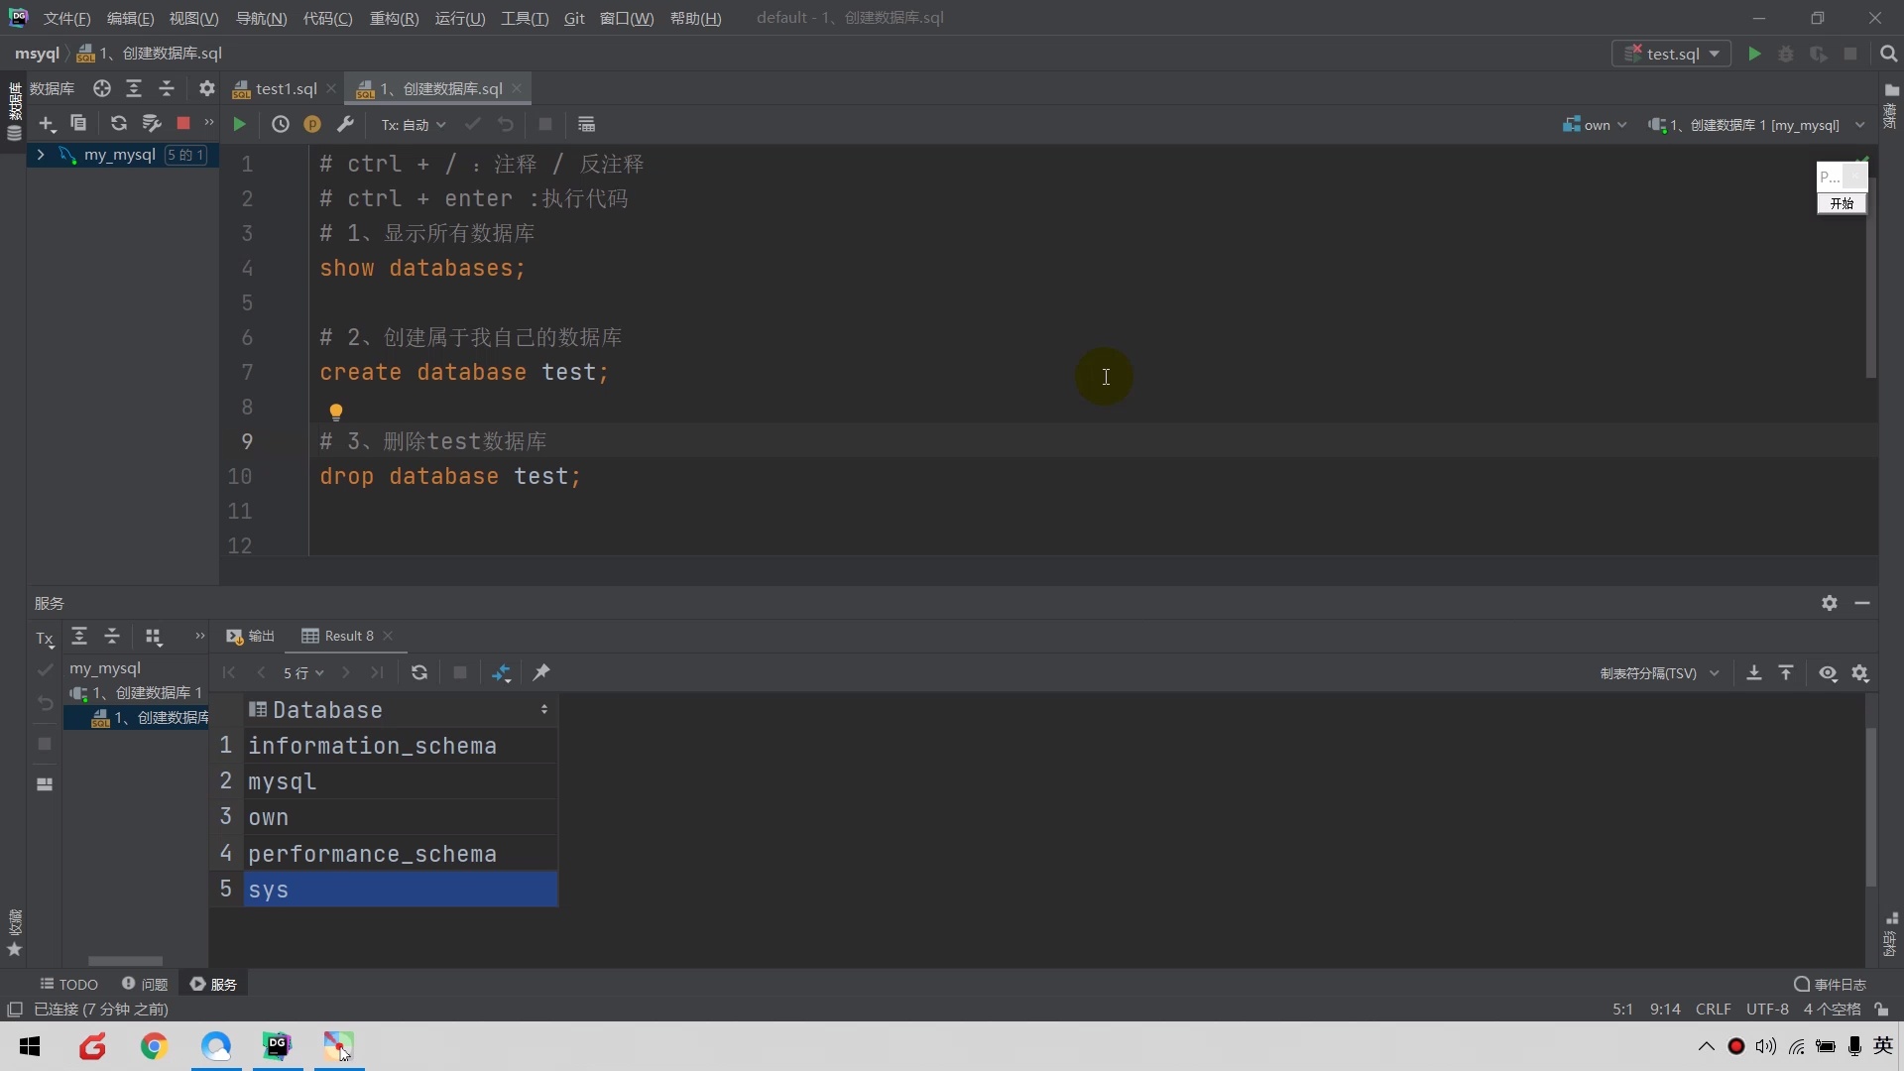Open the 5行 page size dropdown

(304, 672)
